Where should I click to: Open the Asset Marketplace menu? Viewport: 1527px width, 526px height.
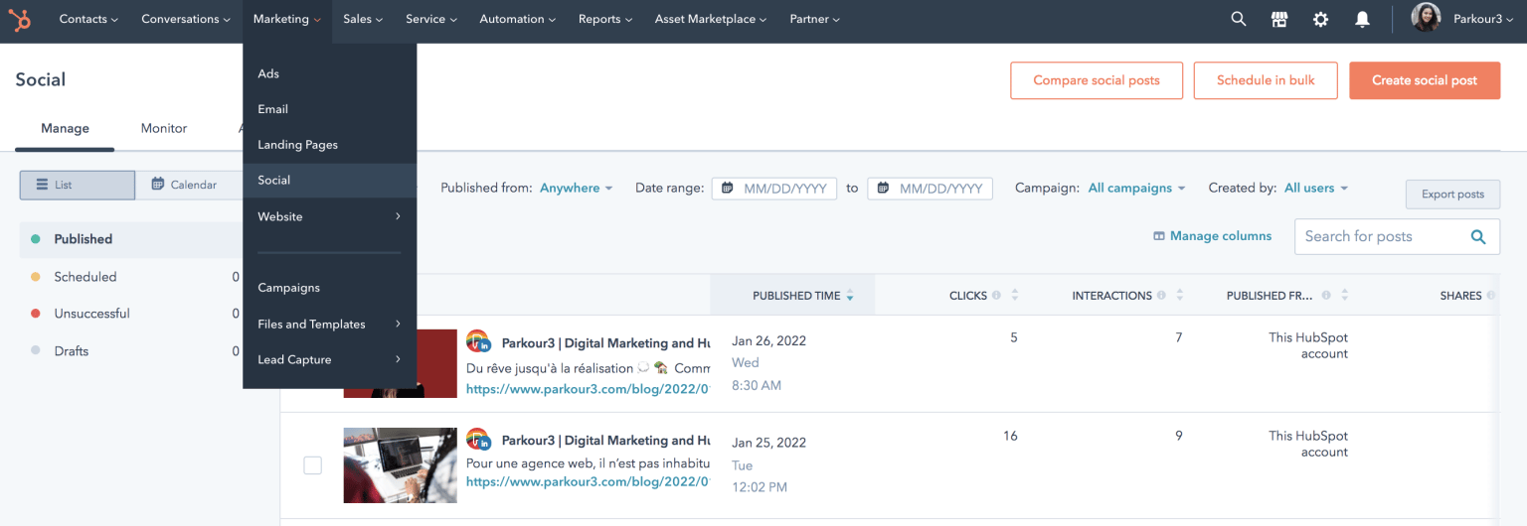[711, 19]
